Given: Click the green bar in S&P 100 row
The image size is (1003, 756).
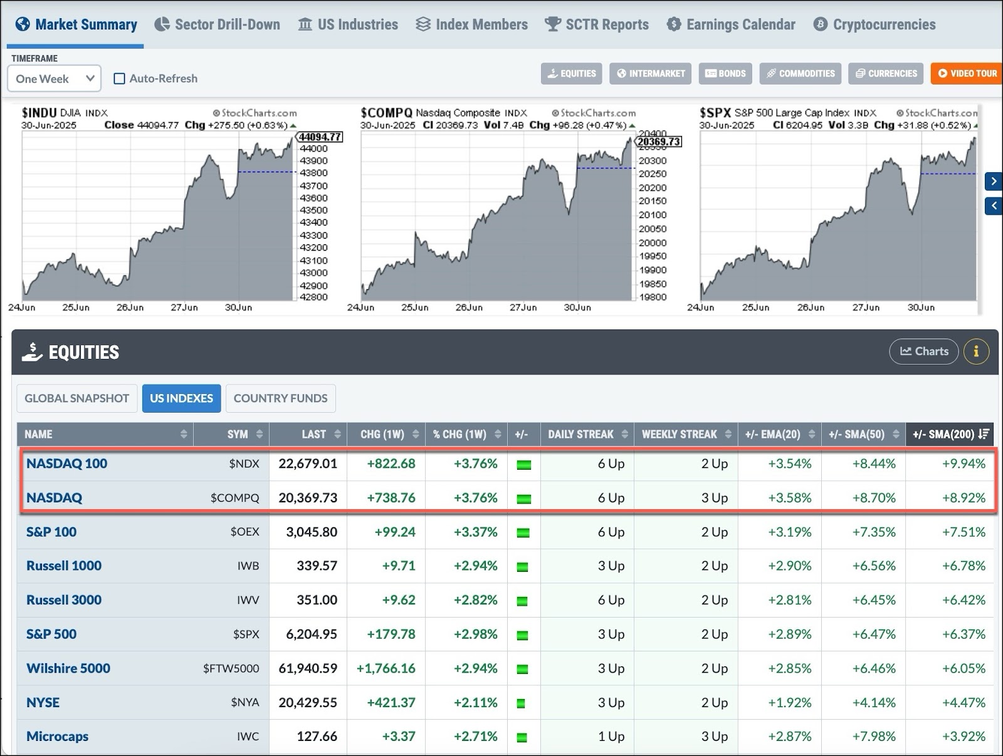Looking at the screenshot, I should [523, 533].
